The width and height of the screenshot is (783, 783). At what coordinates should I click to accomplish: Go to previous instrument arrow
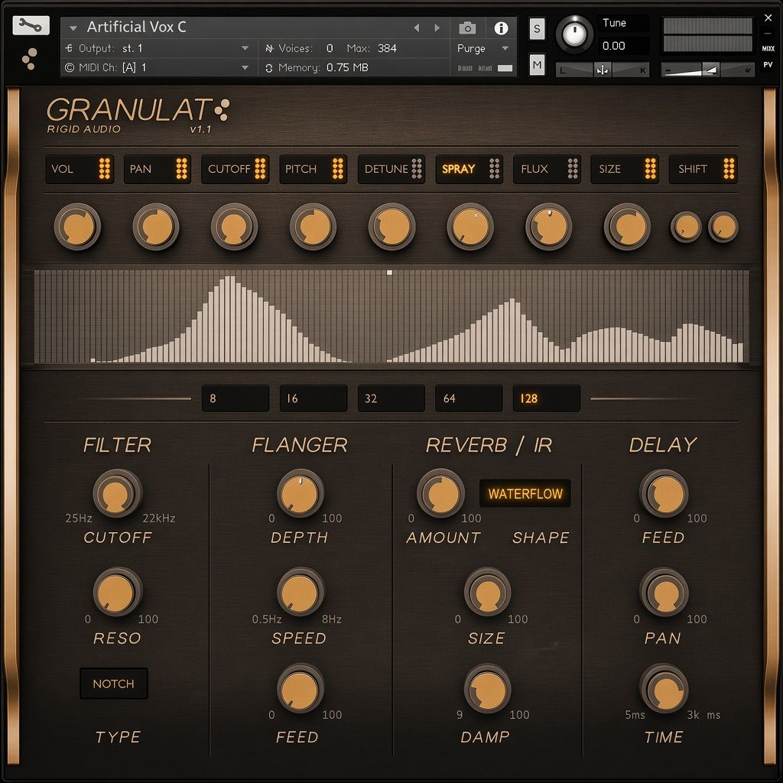[417, 28]
